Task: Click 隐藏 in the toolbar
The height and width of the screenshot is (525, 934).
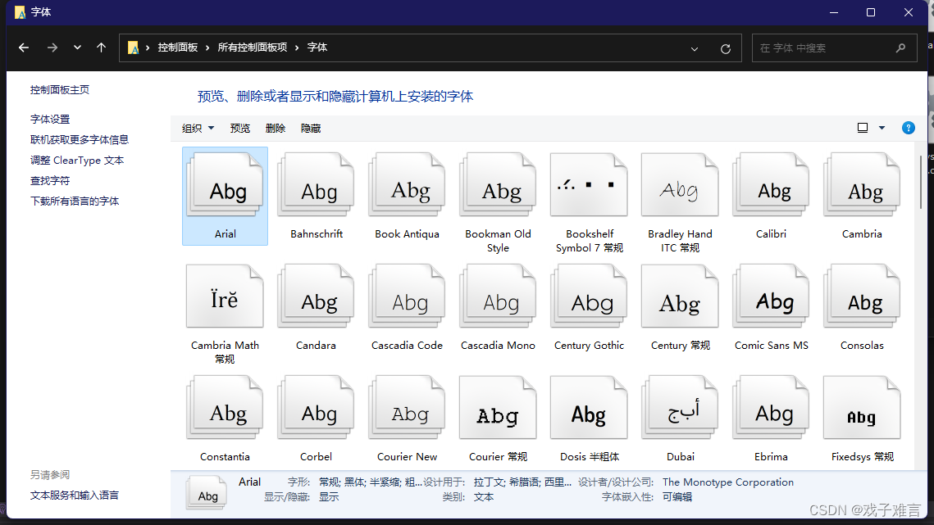Action: tap(311, 128)
